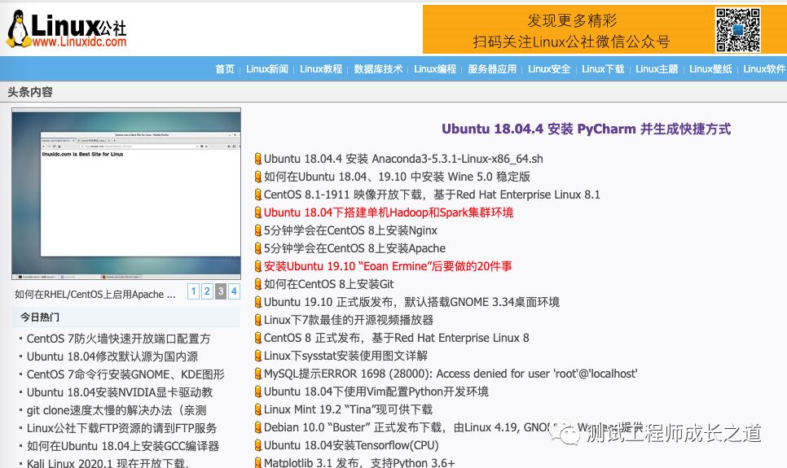Open hot item Kali Linux 2020.1 现在开放下载

[x=108, y=463]
